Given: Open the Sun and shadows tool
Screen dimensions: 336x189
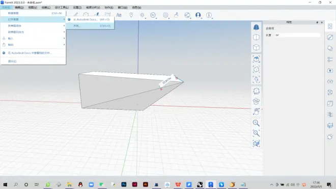Looking at the screenshot, I should (x=142, y=15).
